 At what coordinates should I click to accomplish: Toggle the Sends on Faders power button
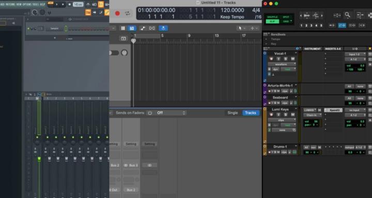[x=150, y=113]
